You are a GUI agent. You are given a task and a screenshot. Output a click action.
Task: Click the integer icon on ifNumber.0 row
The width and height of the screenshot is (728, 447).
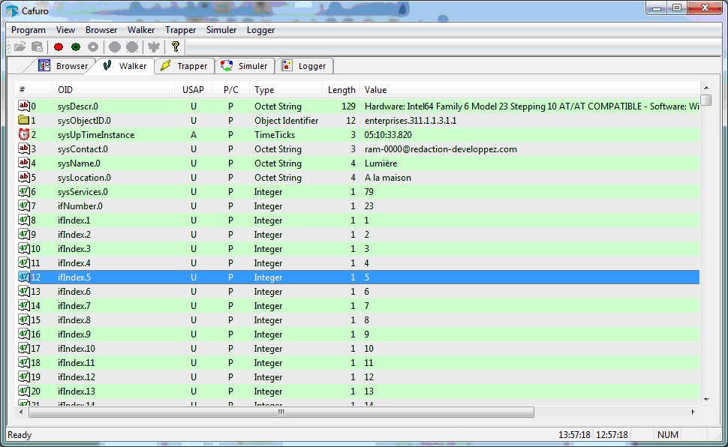[x=24, y=206]
